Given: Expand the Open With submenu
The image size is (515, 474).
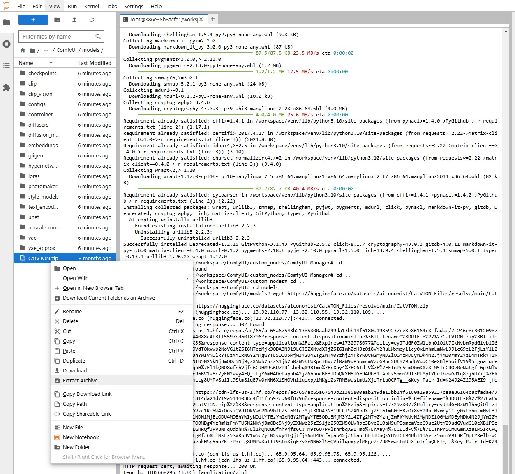Looking at the screenshot, I should [x=75, y=278].
